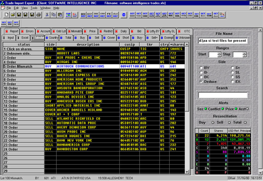263x181 pixels.
Task: Switch to the Odd Lot tab
Action: coord(59,31)
